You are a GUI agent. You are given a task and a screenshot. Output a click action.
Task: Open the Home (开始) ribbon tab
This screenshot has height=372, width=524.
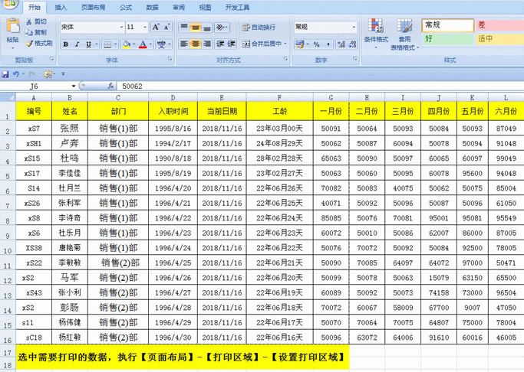pos(35,8)
